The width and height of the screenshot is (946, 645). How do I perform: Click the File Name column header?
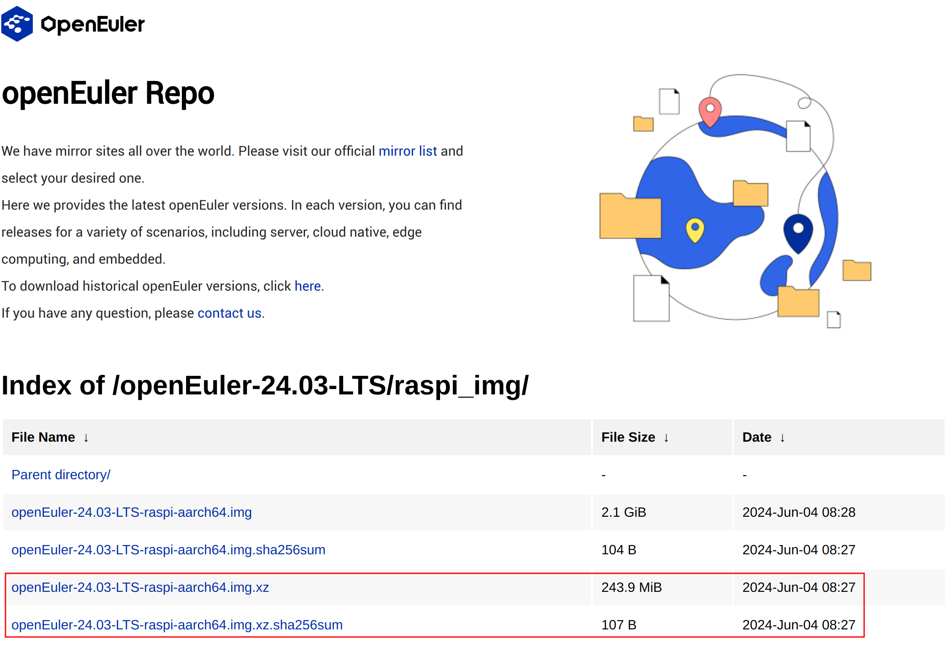[x=297, y=437]
